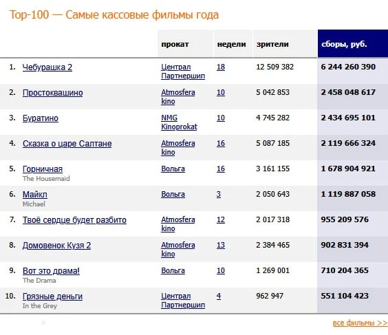Open Вольга distributor link for Горничная
Viewport: 388px width, 335px height.
[173, 169]
